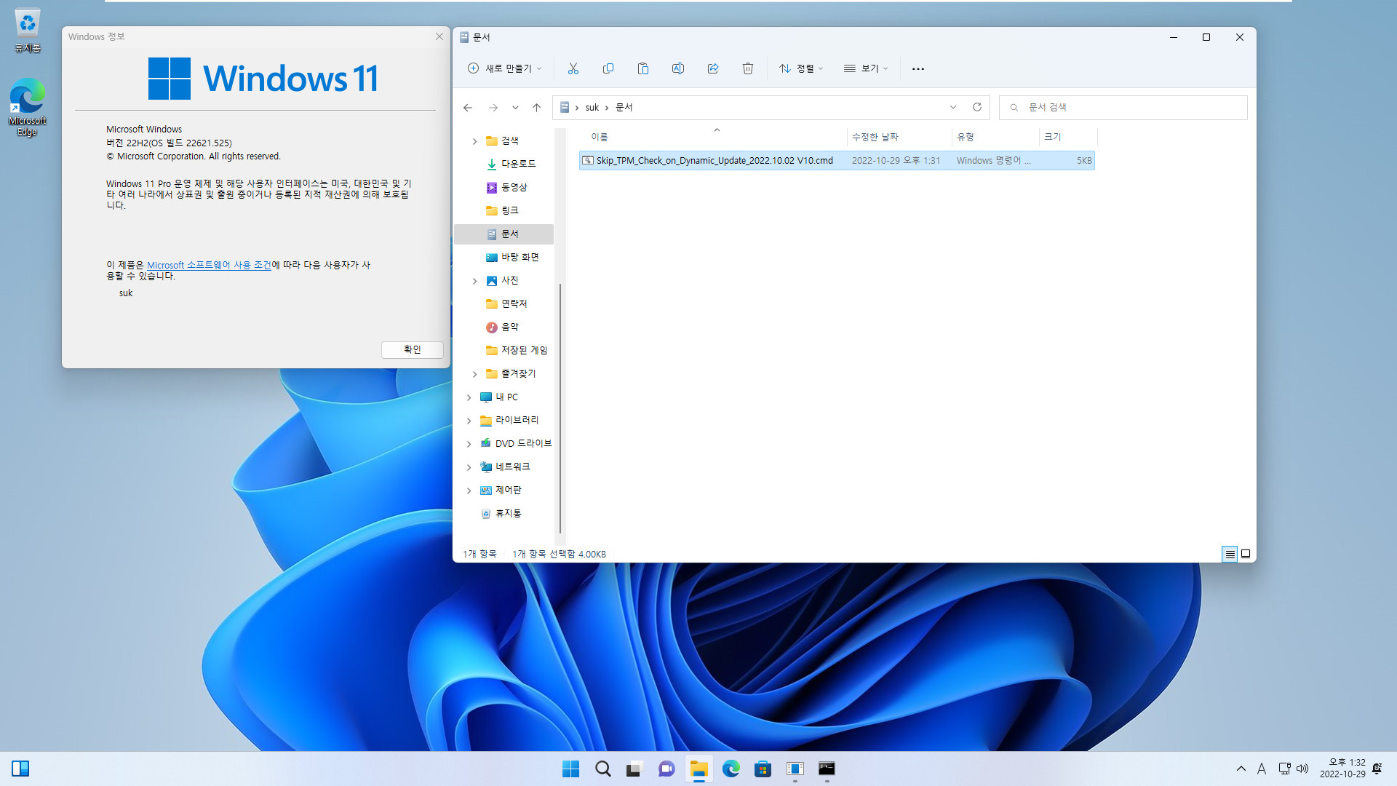Open Chat app on taskbar

click(666, 769)
